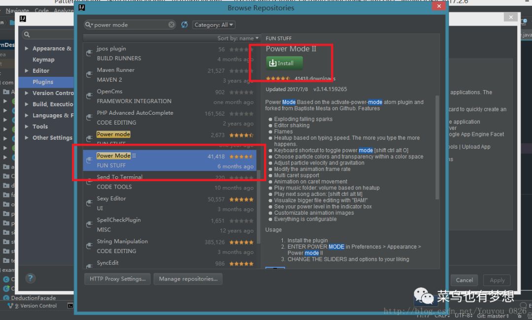Select the Maven Runner plugin
The width and height of the screenshot is (532, 320).
pos(169,75)
